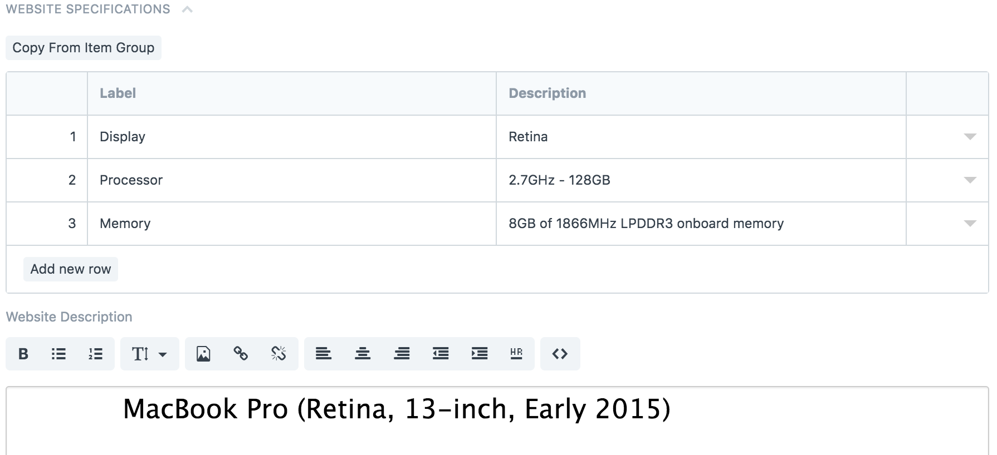Edit the Processor description cell
This screenshot has width=997, height=455.
click(700, 180)
